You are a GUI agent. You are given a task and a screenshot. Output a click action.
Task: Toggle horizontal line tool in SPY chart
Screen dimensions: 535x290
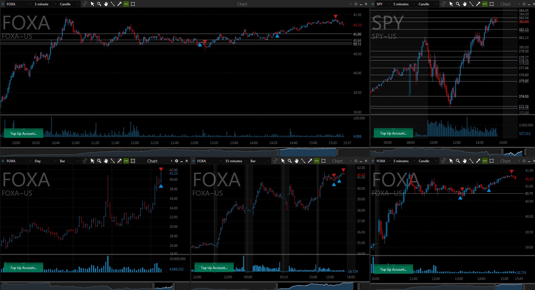(x=485, y=4)
